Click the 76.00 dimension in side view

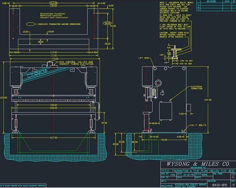pos(164,140)
